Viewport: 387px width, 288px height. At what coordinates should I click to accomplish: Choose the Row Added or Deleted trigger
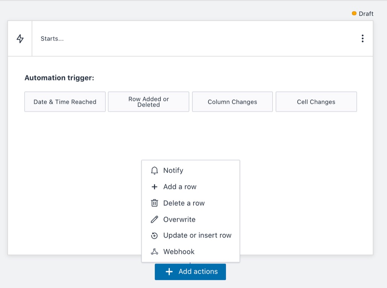[x=148, y=102]
